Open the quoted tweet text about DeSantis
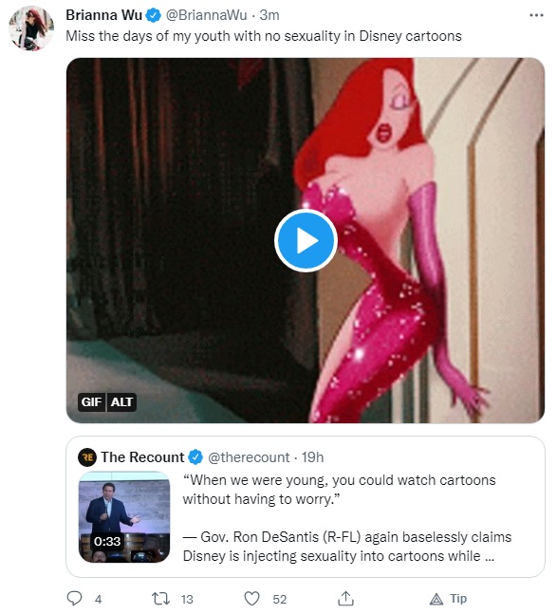Viewport: 557px width, 614px height. [x=346, y=517]
